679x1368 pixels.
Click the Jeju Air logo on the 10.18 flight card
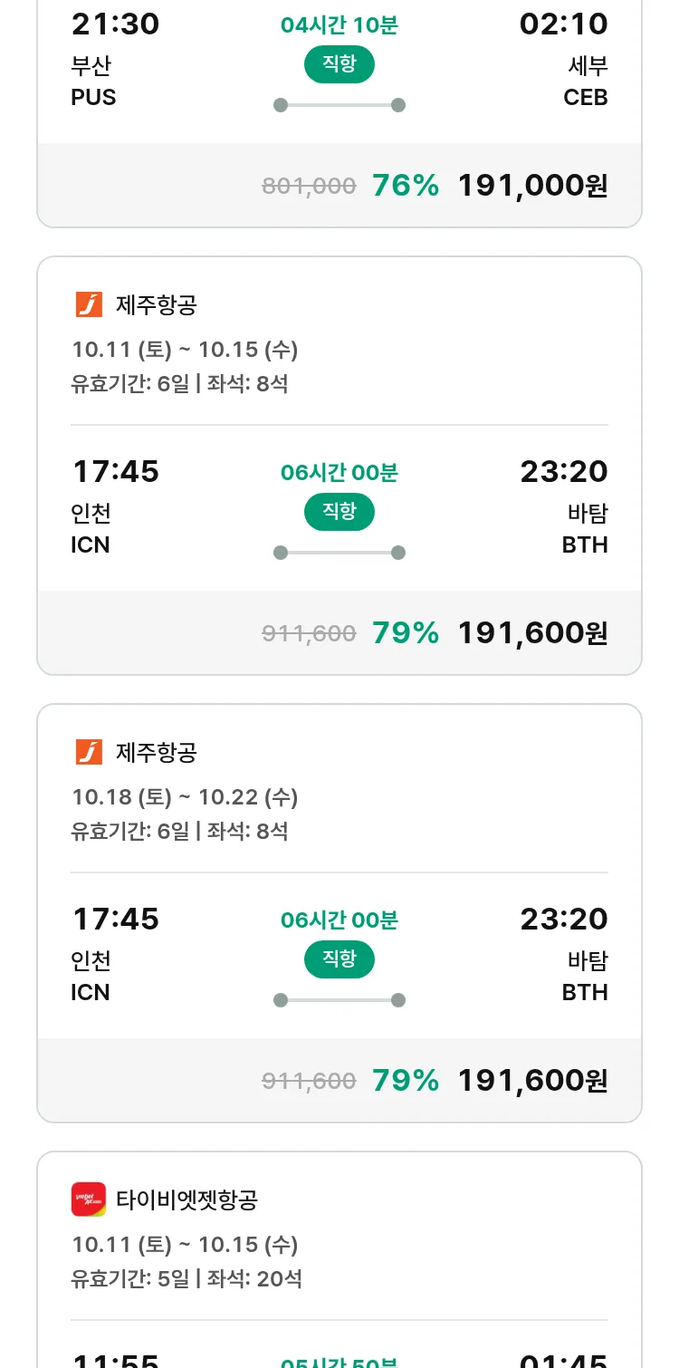click(89, 753)
